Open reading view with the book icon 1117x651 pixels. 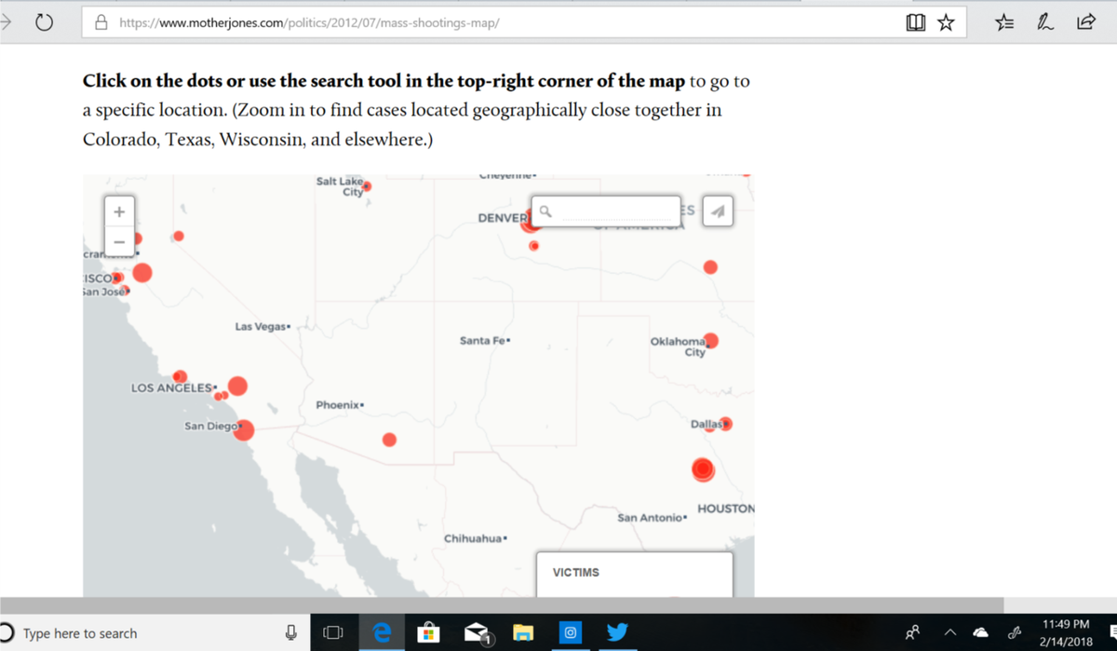(916, 23)
